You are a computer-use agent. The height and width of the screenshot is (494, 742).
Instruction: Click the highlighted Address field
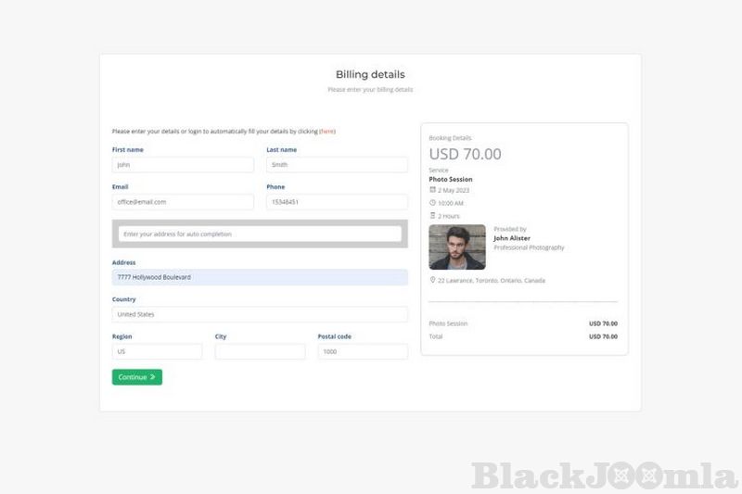(260, 277)
